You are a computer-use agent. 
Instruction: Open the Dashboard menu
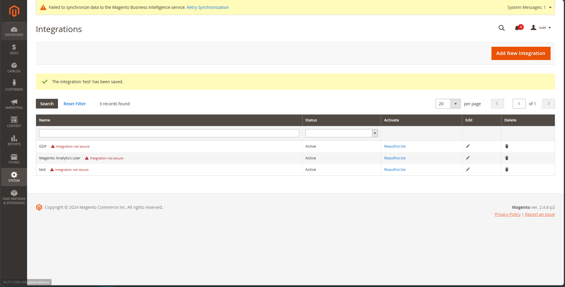coord(14,31)
